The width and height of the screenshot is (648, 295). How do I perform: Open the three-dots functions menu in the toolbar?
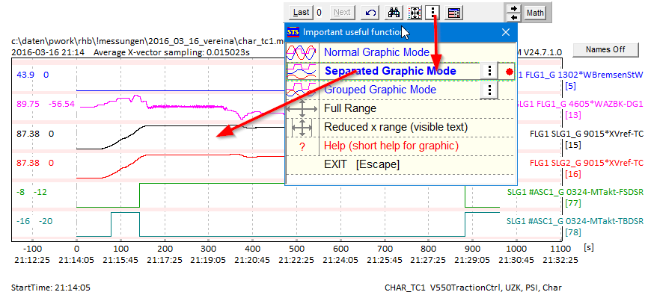[x=432, y=13]
